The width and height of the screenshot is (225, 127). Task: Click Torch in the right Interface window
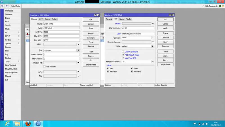click(165, 51)
